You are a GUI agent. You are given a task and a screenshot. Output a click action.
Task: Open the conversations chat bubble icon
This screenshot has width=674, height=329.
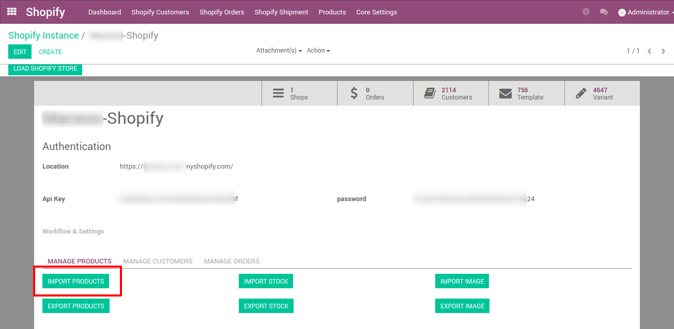(x=604, y=12)
